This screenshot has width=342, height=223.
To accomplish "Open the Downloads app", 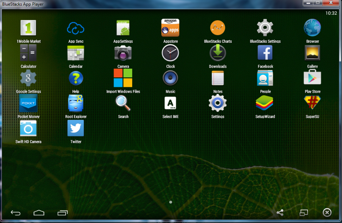I will (x=218, y=53).
